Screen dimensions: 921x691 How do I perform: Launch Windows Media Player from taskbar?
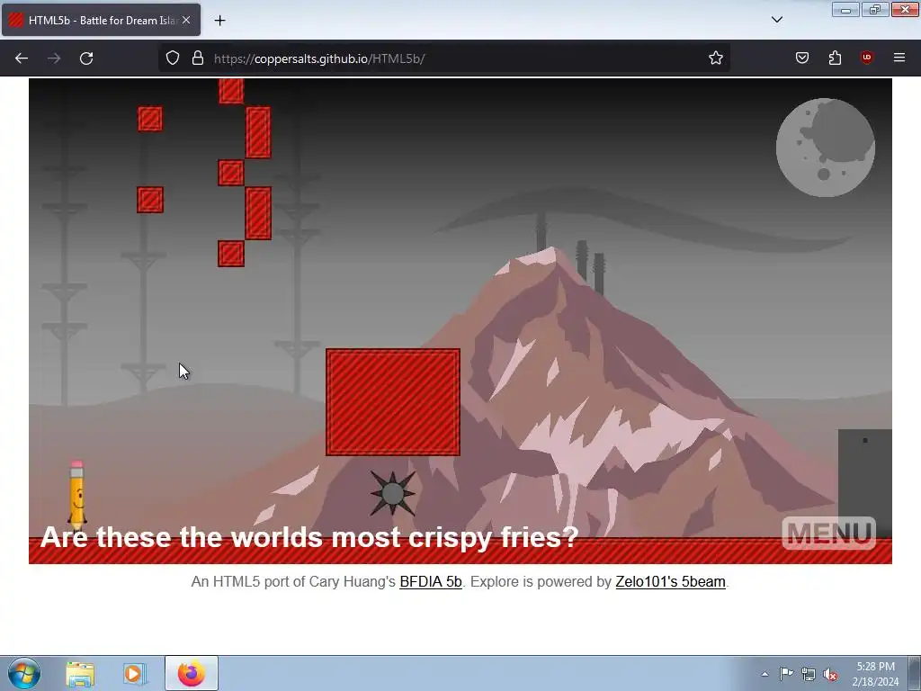tap(133, 674)
